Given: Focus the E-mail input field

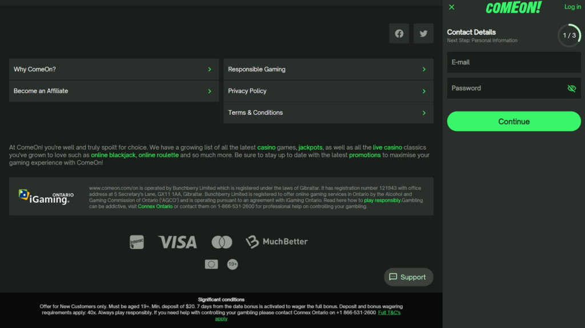Looking at the screenshot, I should point(514,62).
